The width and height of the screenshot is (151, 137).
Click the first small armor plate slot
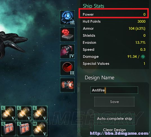pyautogui.click(x=8, y=129)
